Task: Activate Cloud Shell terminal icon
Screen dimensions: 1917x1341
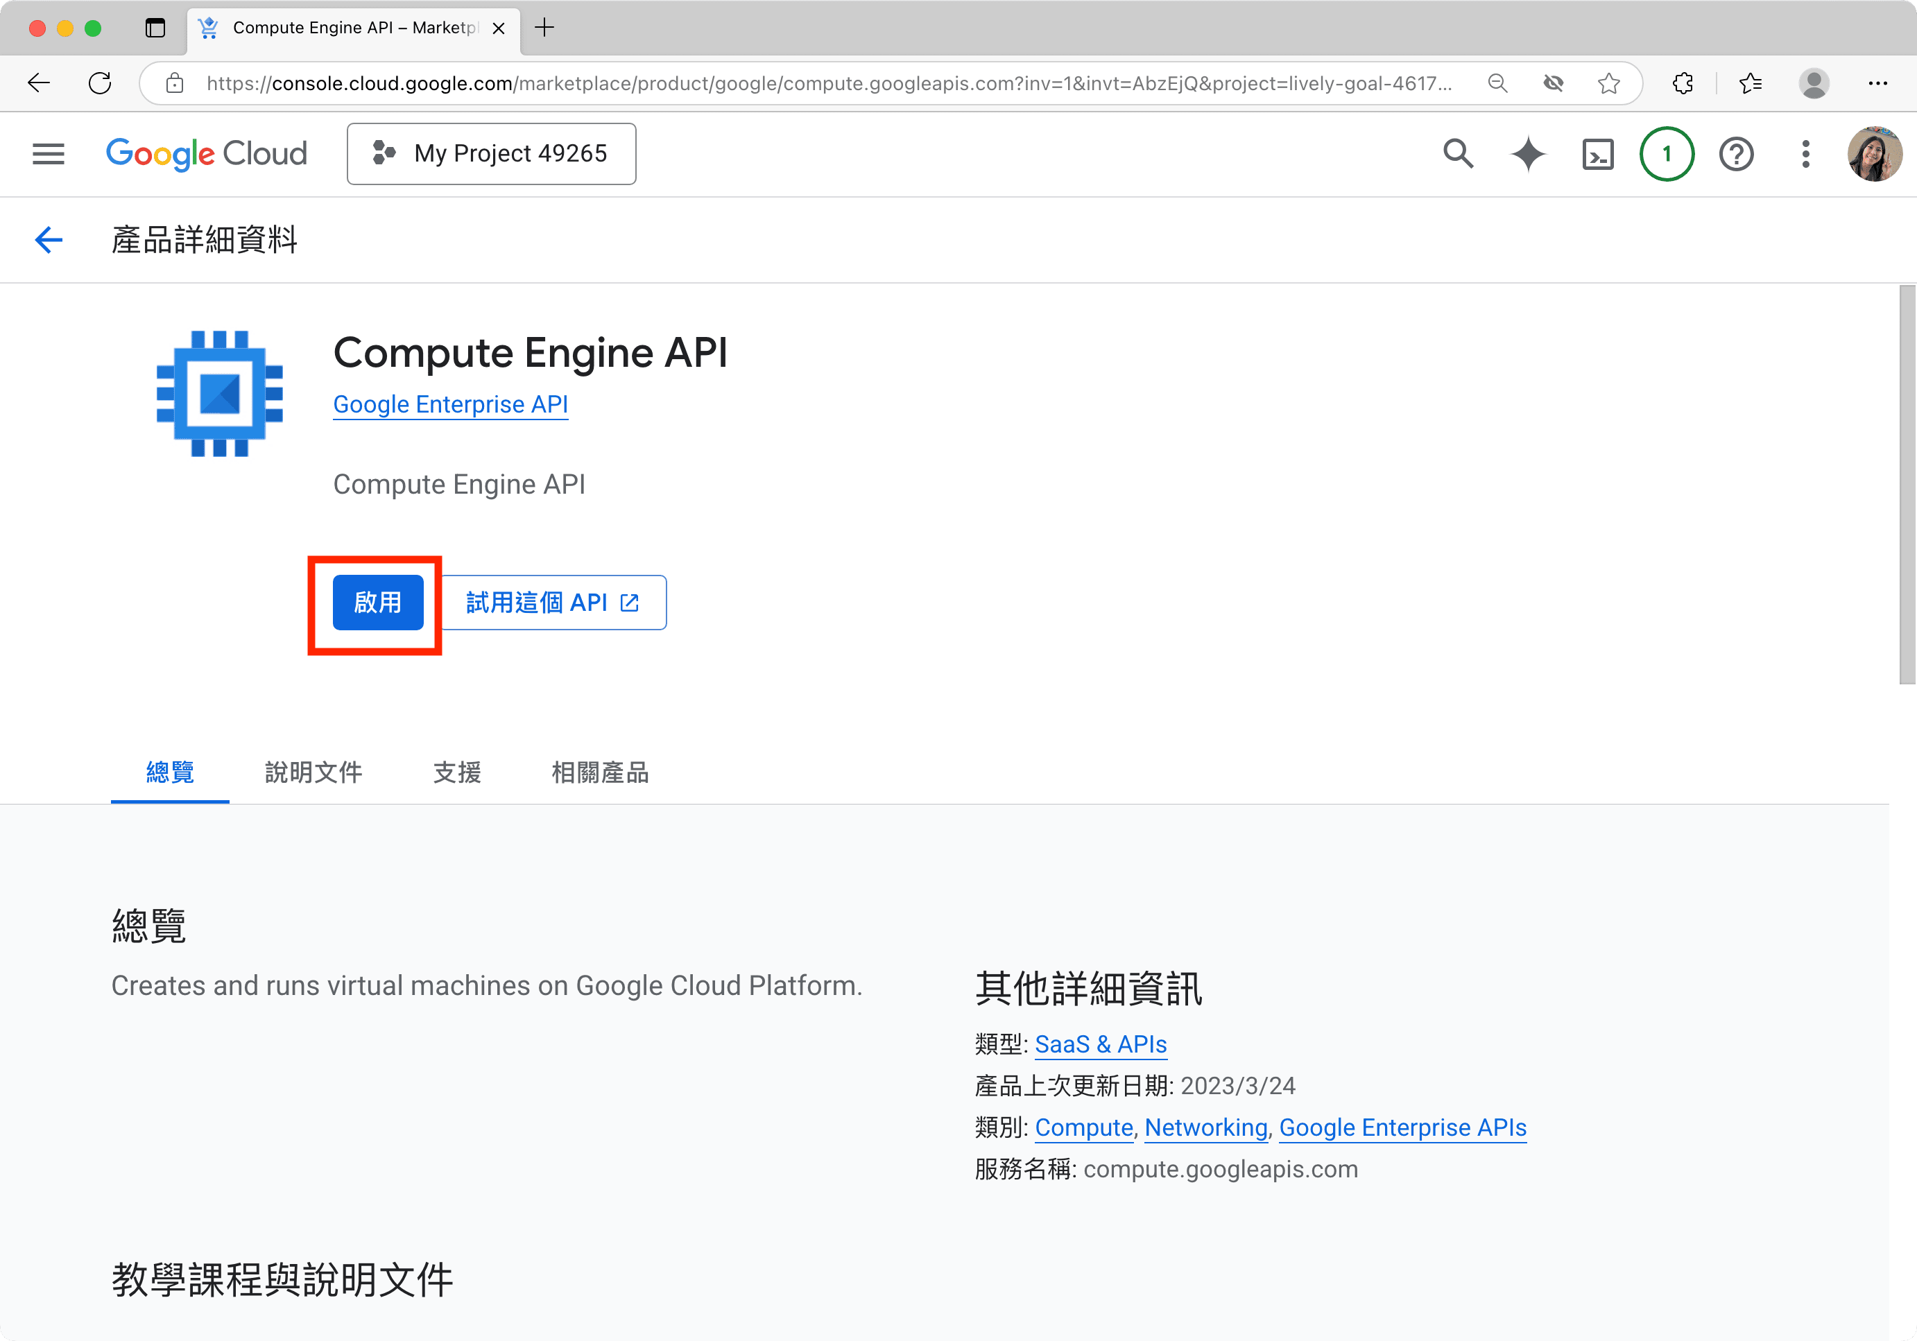Action: (1597, 155)
